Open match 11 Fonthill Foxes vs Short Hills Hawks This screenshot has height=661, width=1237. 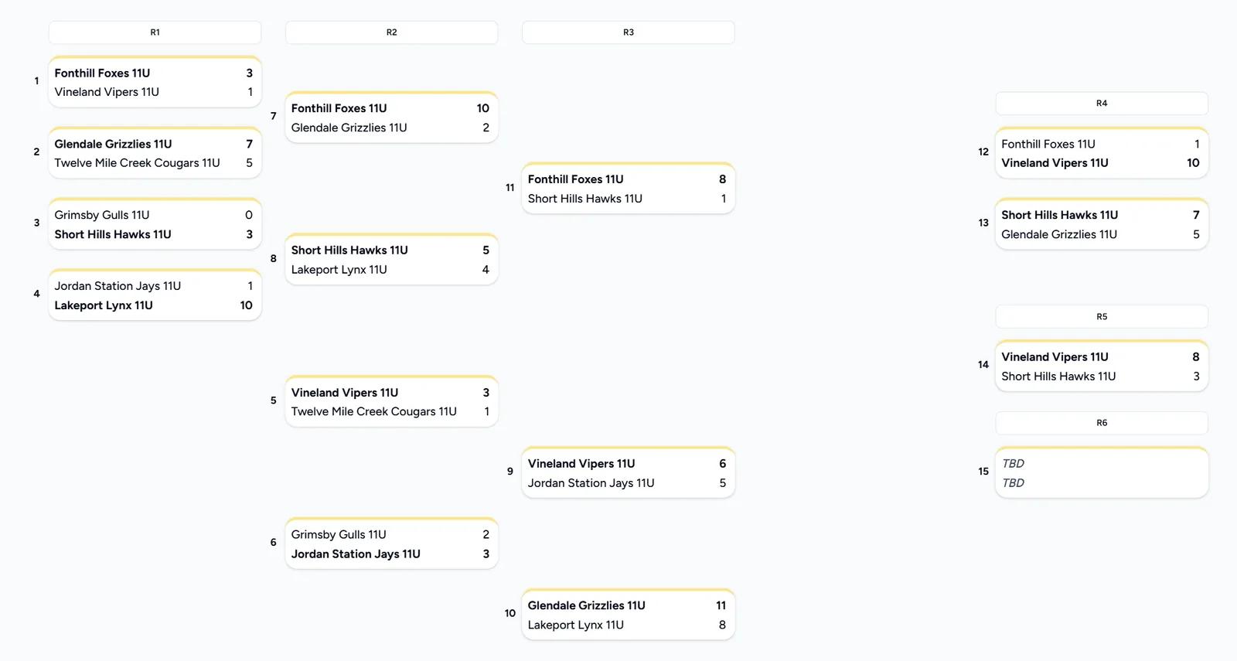[628, 189]
